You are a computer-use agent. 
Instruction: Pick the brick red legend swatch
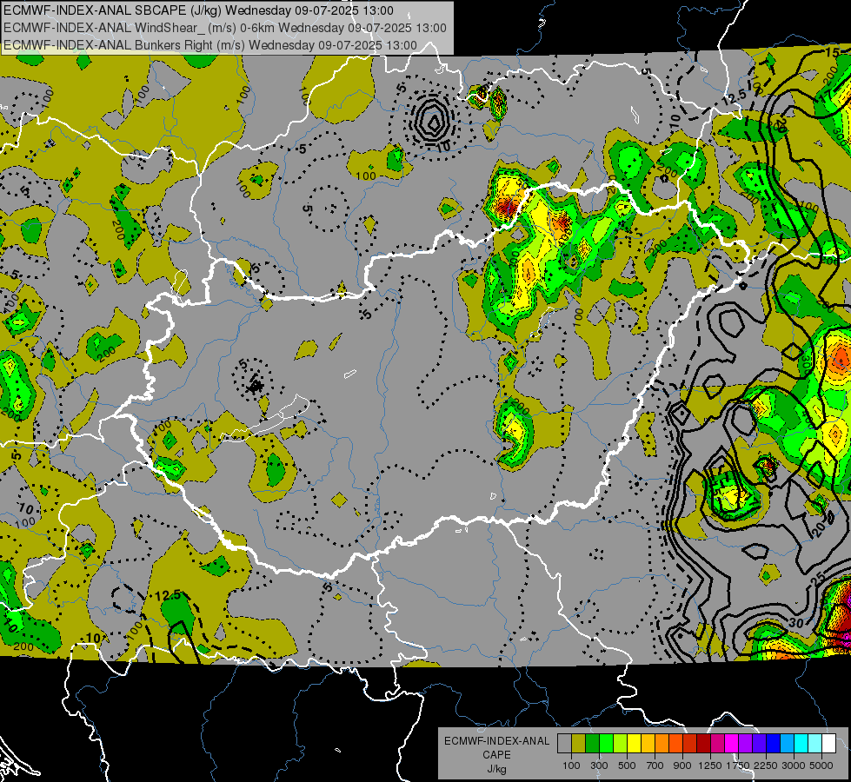[690, 744]
